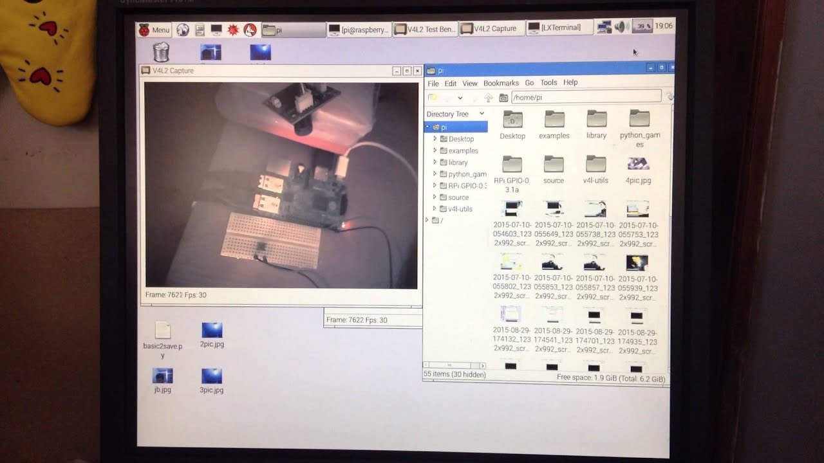Open Bookmarks menu in file manager
The image size is (824, 463).
501,83
